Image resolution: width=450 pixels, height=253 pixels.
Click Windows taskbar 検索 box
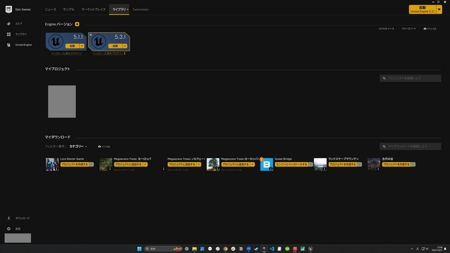(163, 249)
